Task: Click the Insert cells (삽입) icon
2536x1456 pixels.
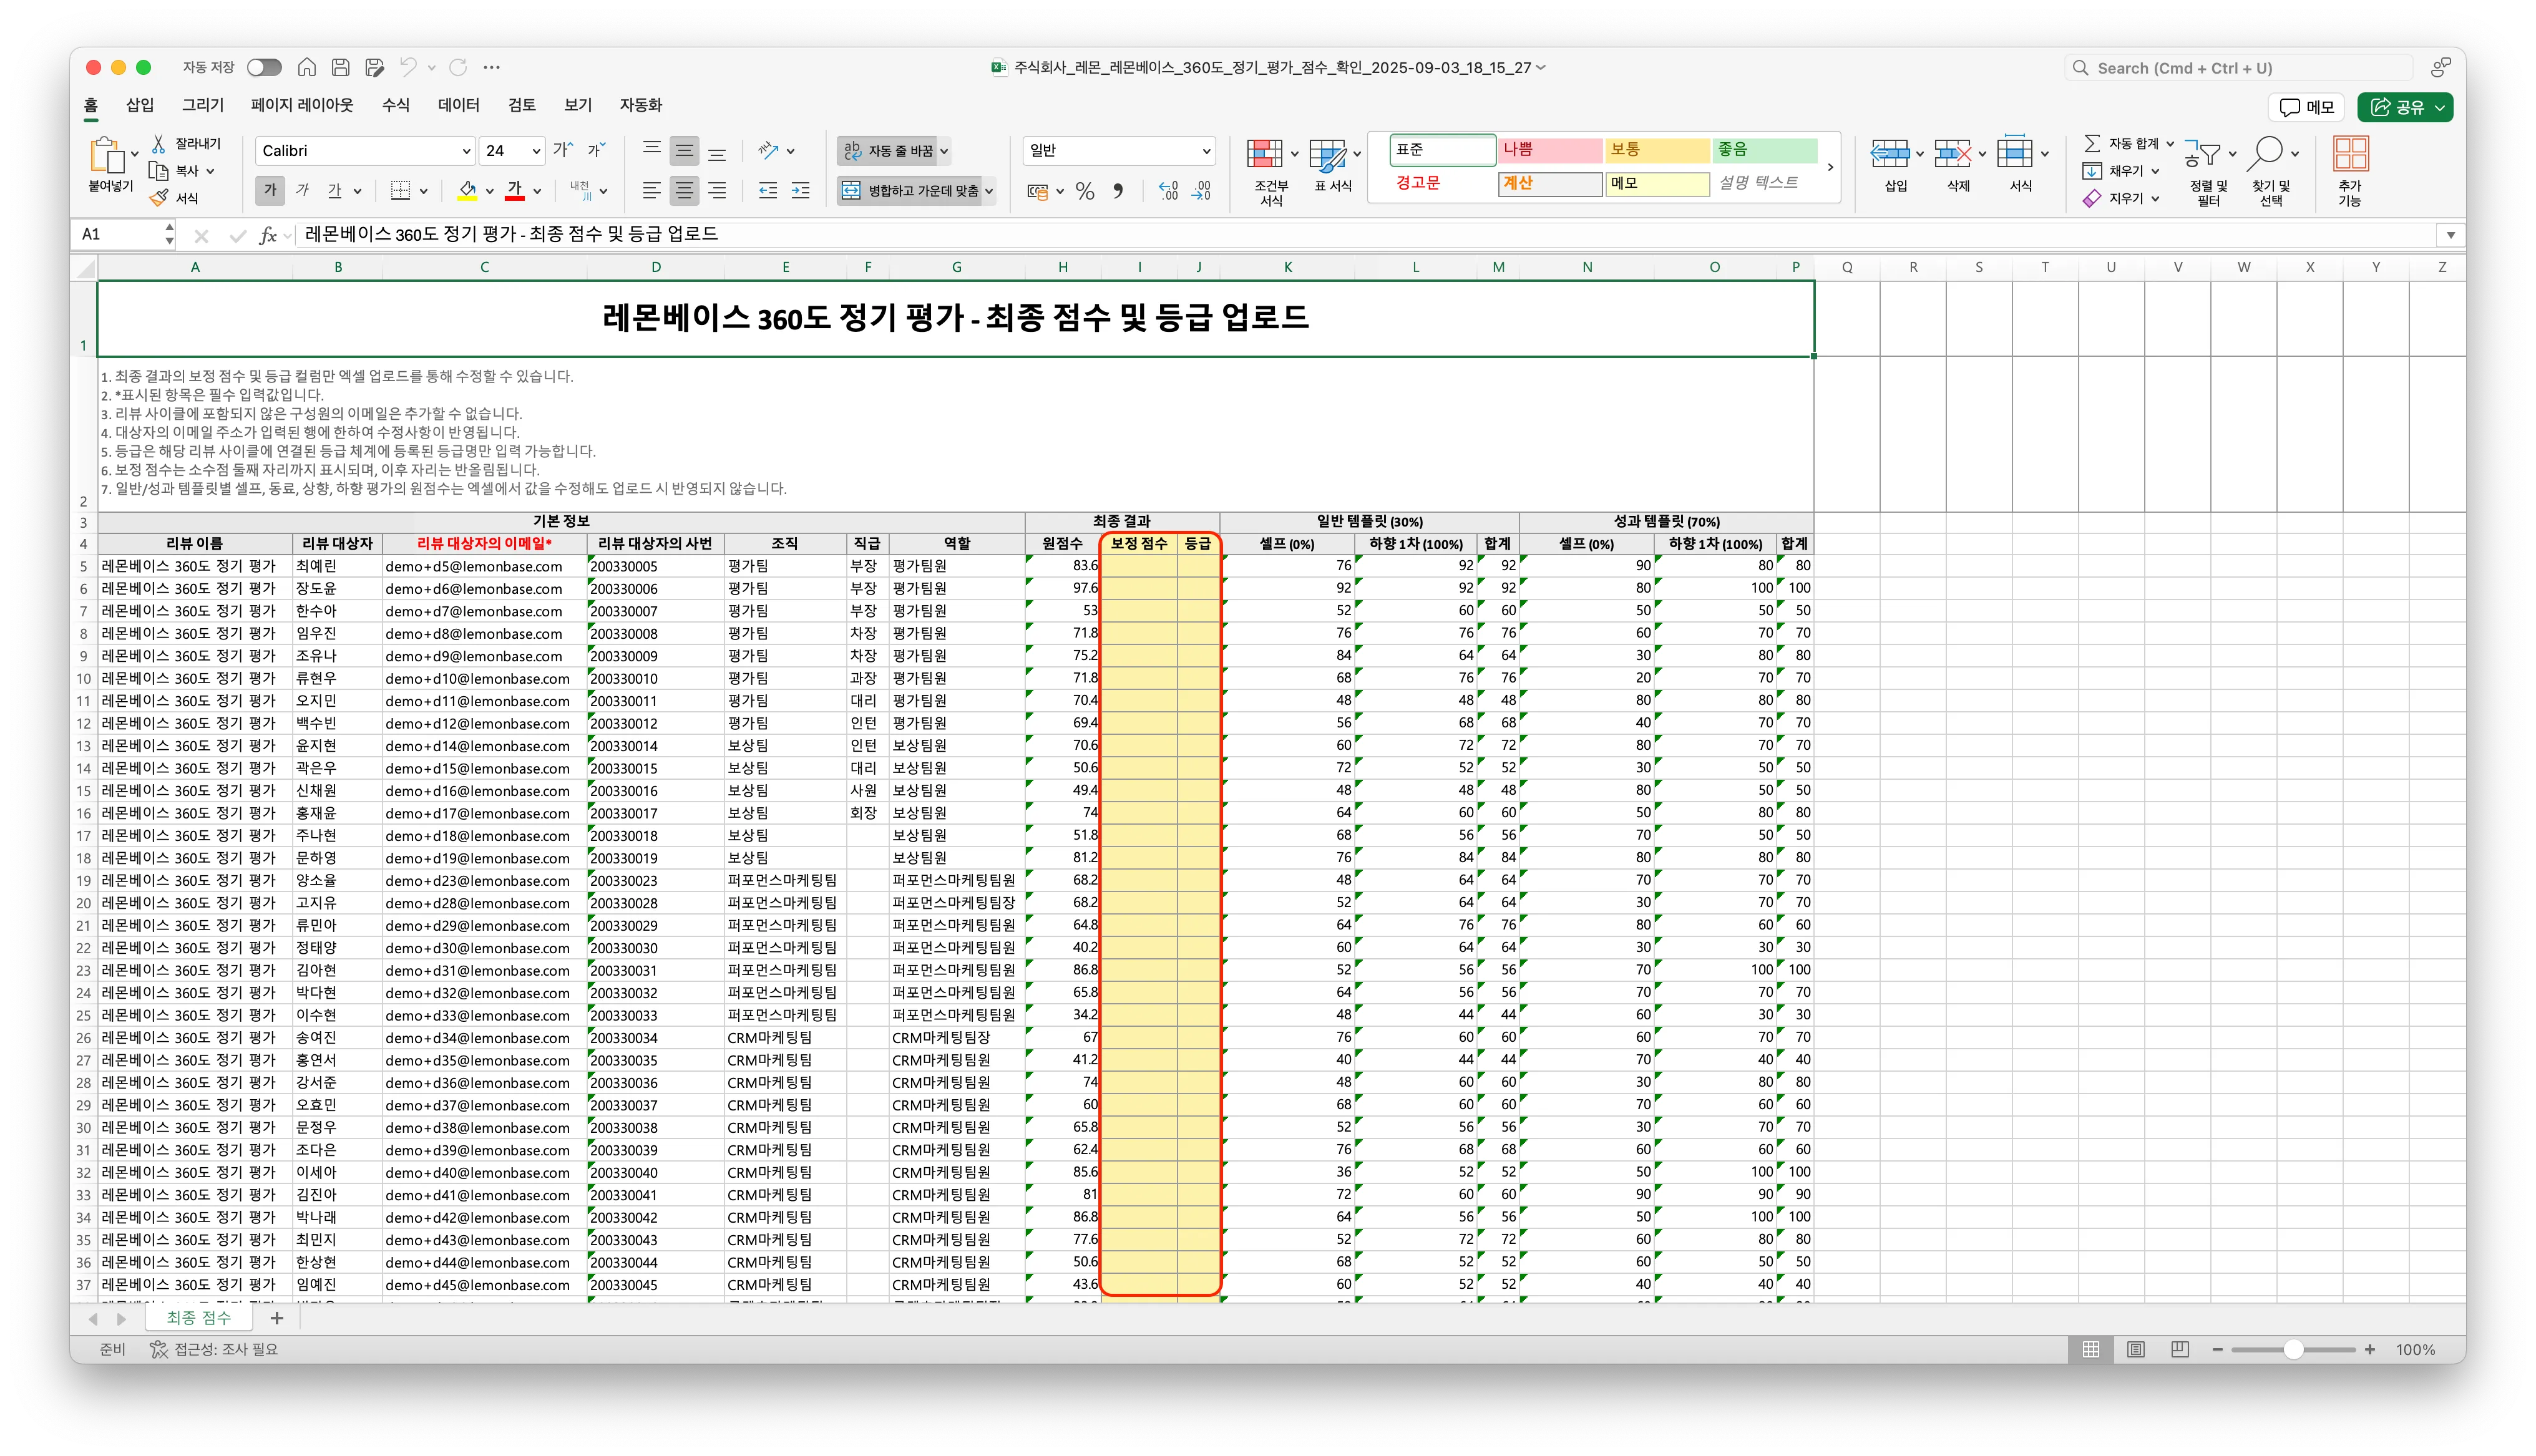Action: 1890,154
